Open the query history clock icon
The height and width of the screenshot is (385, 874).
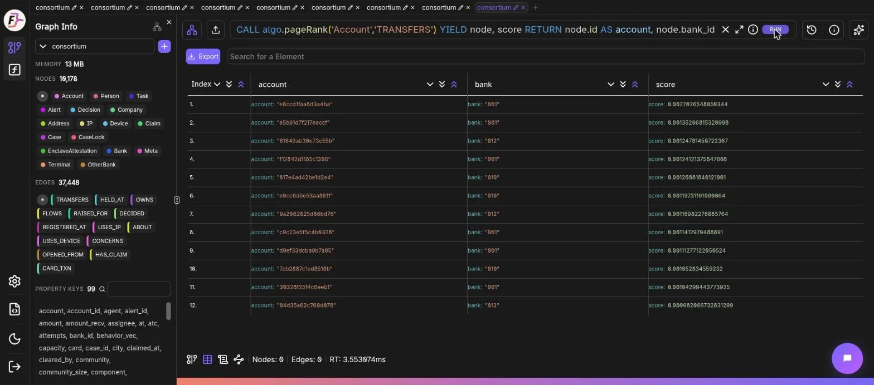tap(812, 30)
